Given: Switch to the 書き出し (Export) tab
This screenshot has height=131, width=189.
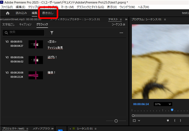Looking at the screenshot, I should point(48,13).
